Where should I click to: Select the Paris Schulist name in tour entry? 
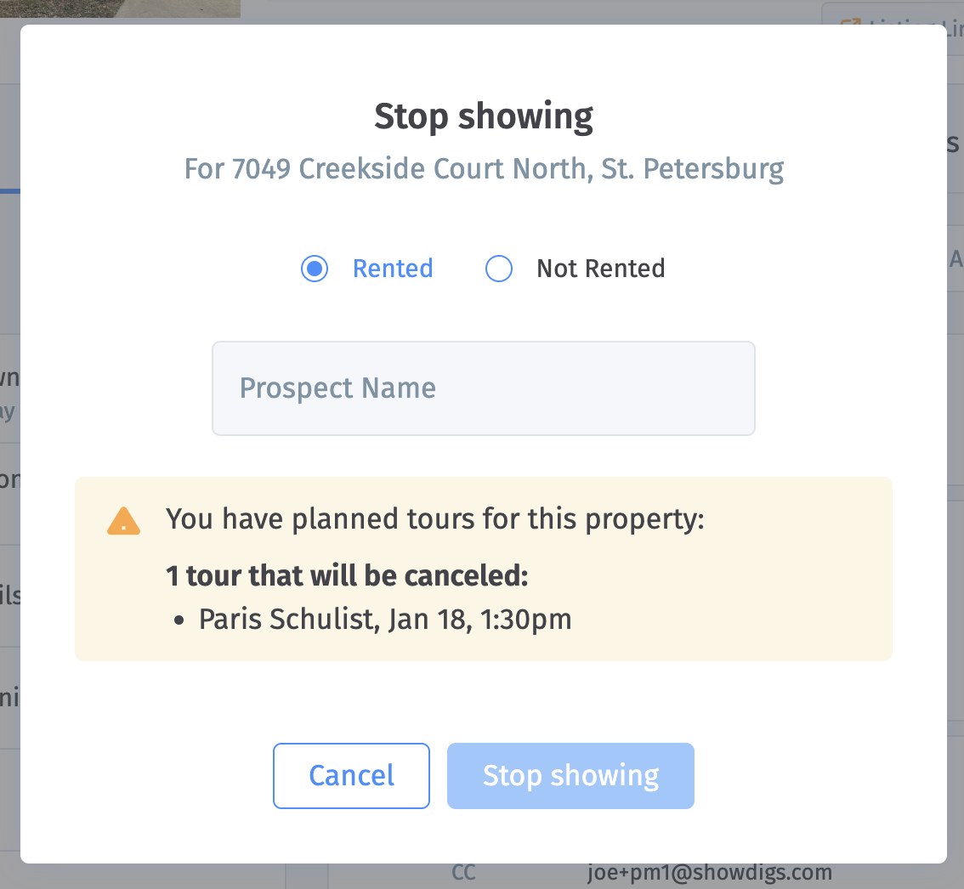pos(286,619)
